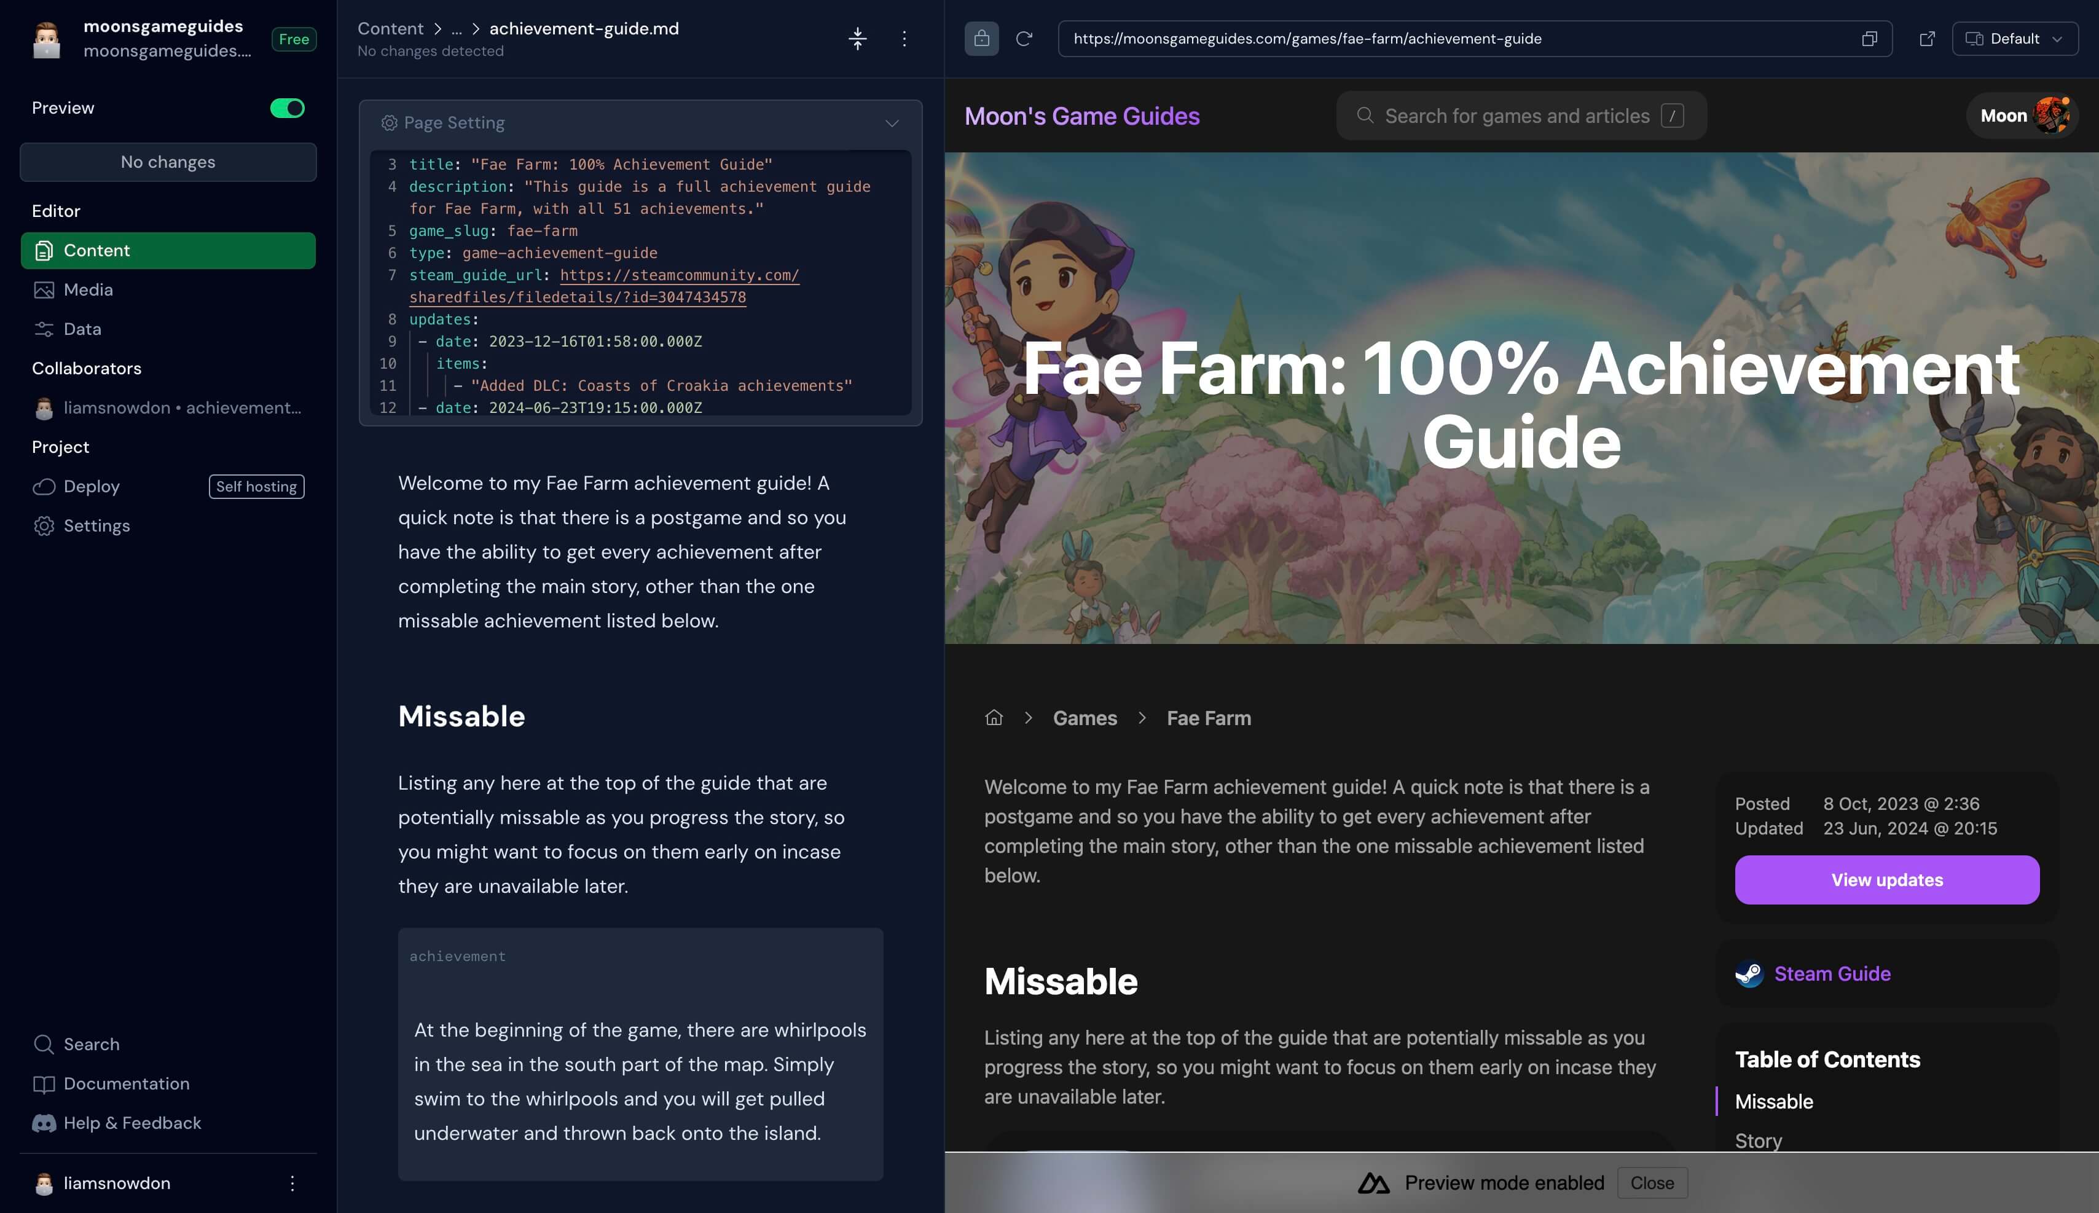
Task: Click the View updates button
Action: coord(1888,880)
